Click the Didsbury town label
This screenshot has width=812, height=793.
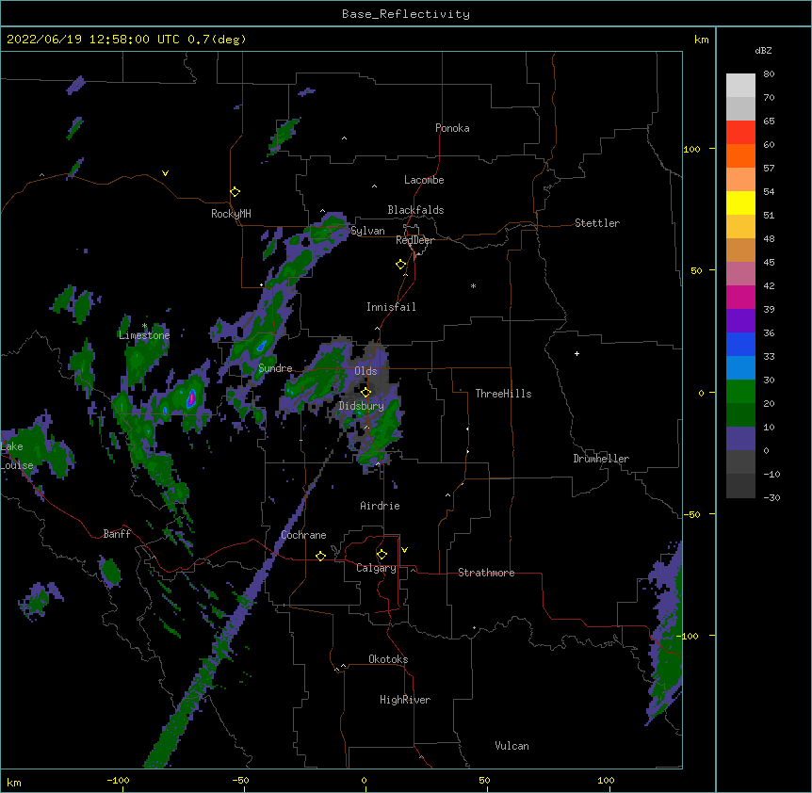pyautogui.click(x=362, y=406)
